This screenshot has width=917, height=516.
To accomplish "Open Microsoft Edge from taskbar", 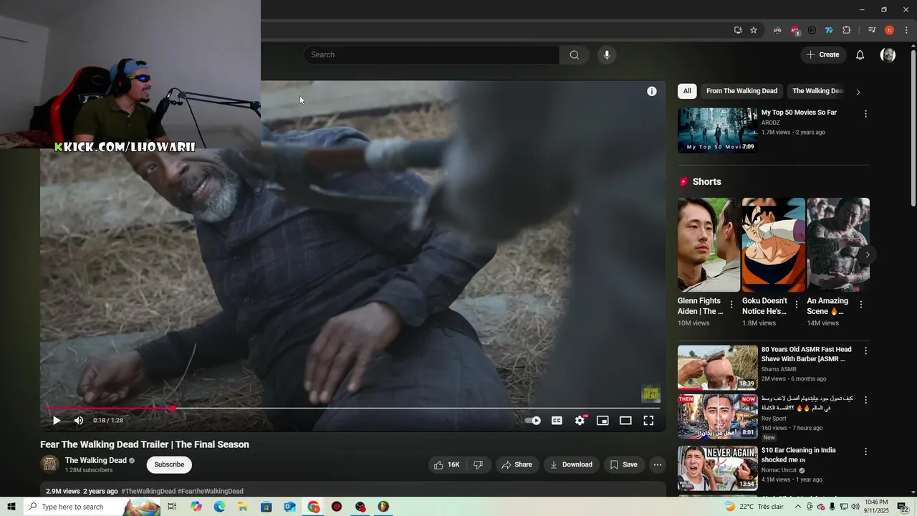I will [x=219, y=507].
